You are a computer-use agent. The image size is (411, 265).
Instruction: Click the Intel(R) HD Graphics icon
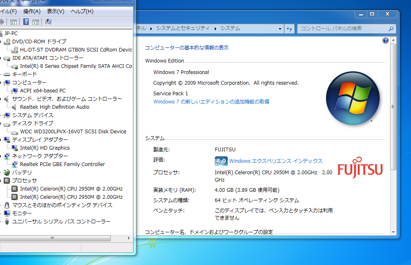[15, 148]
